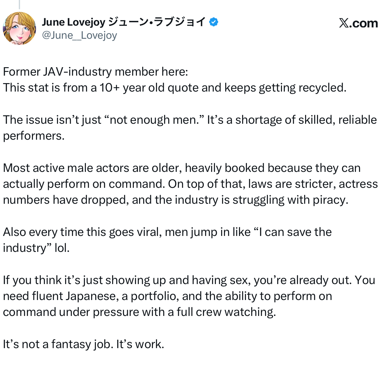Open the June Lovejoy display name link
This screenshot has height=365, width=385.
click(74, 22)
